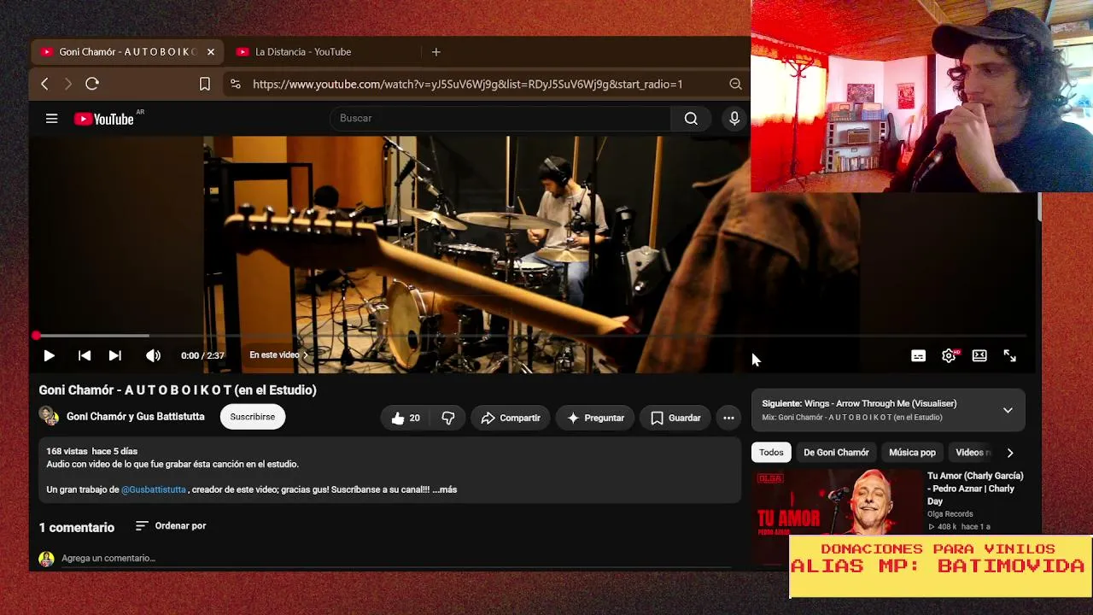Close the Goni Chamór tab
Viewport: 1093px width, 615px height.
[211, 52]
